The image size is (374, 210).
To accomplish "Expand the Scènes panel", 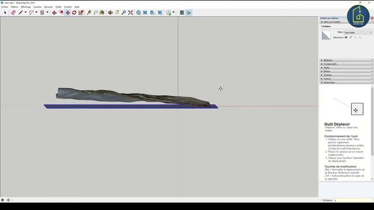I will [347, 79].
